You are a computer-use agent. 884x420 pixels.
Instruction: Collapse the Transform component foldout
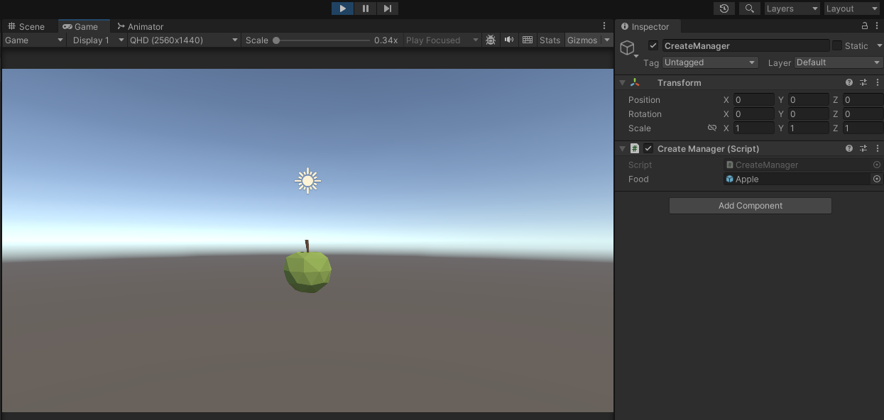tap(623, 83)
